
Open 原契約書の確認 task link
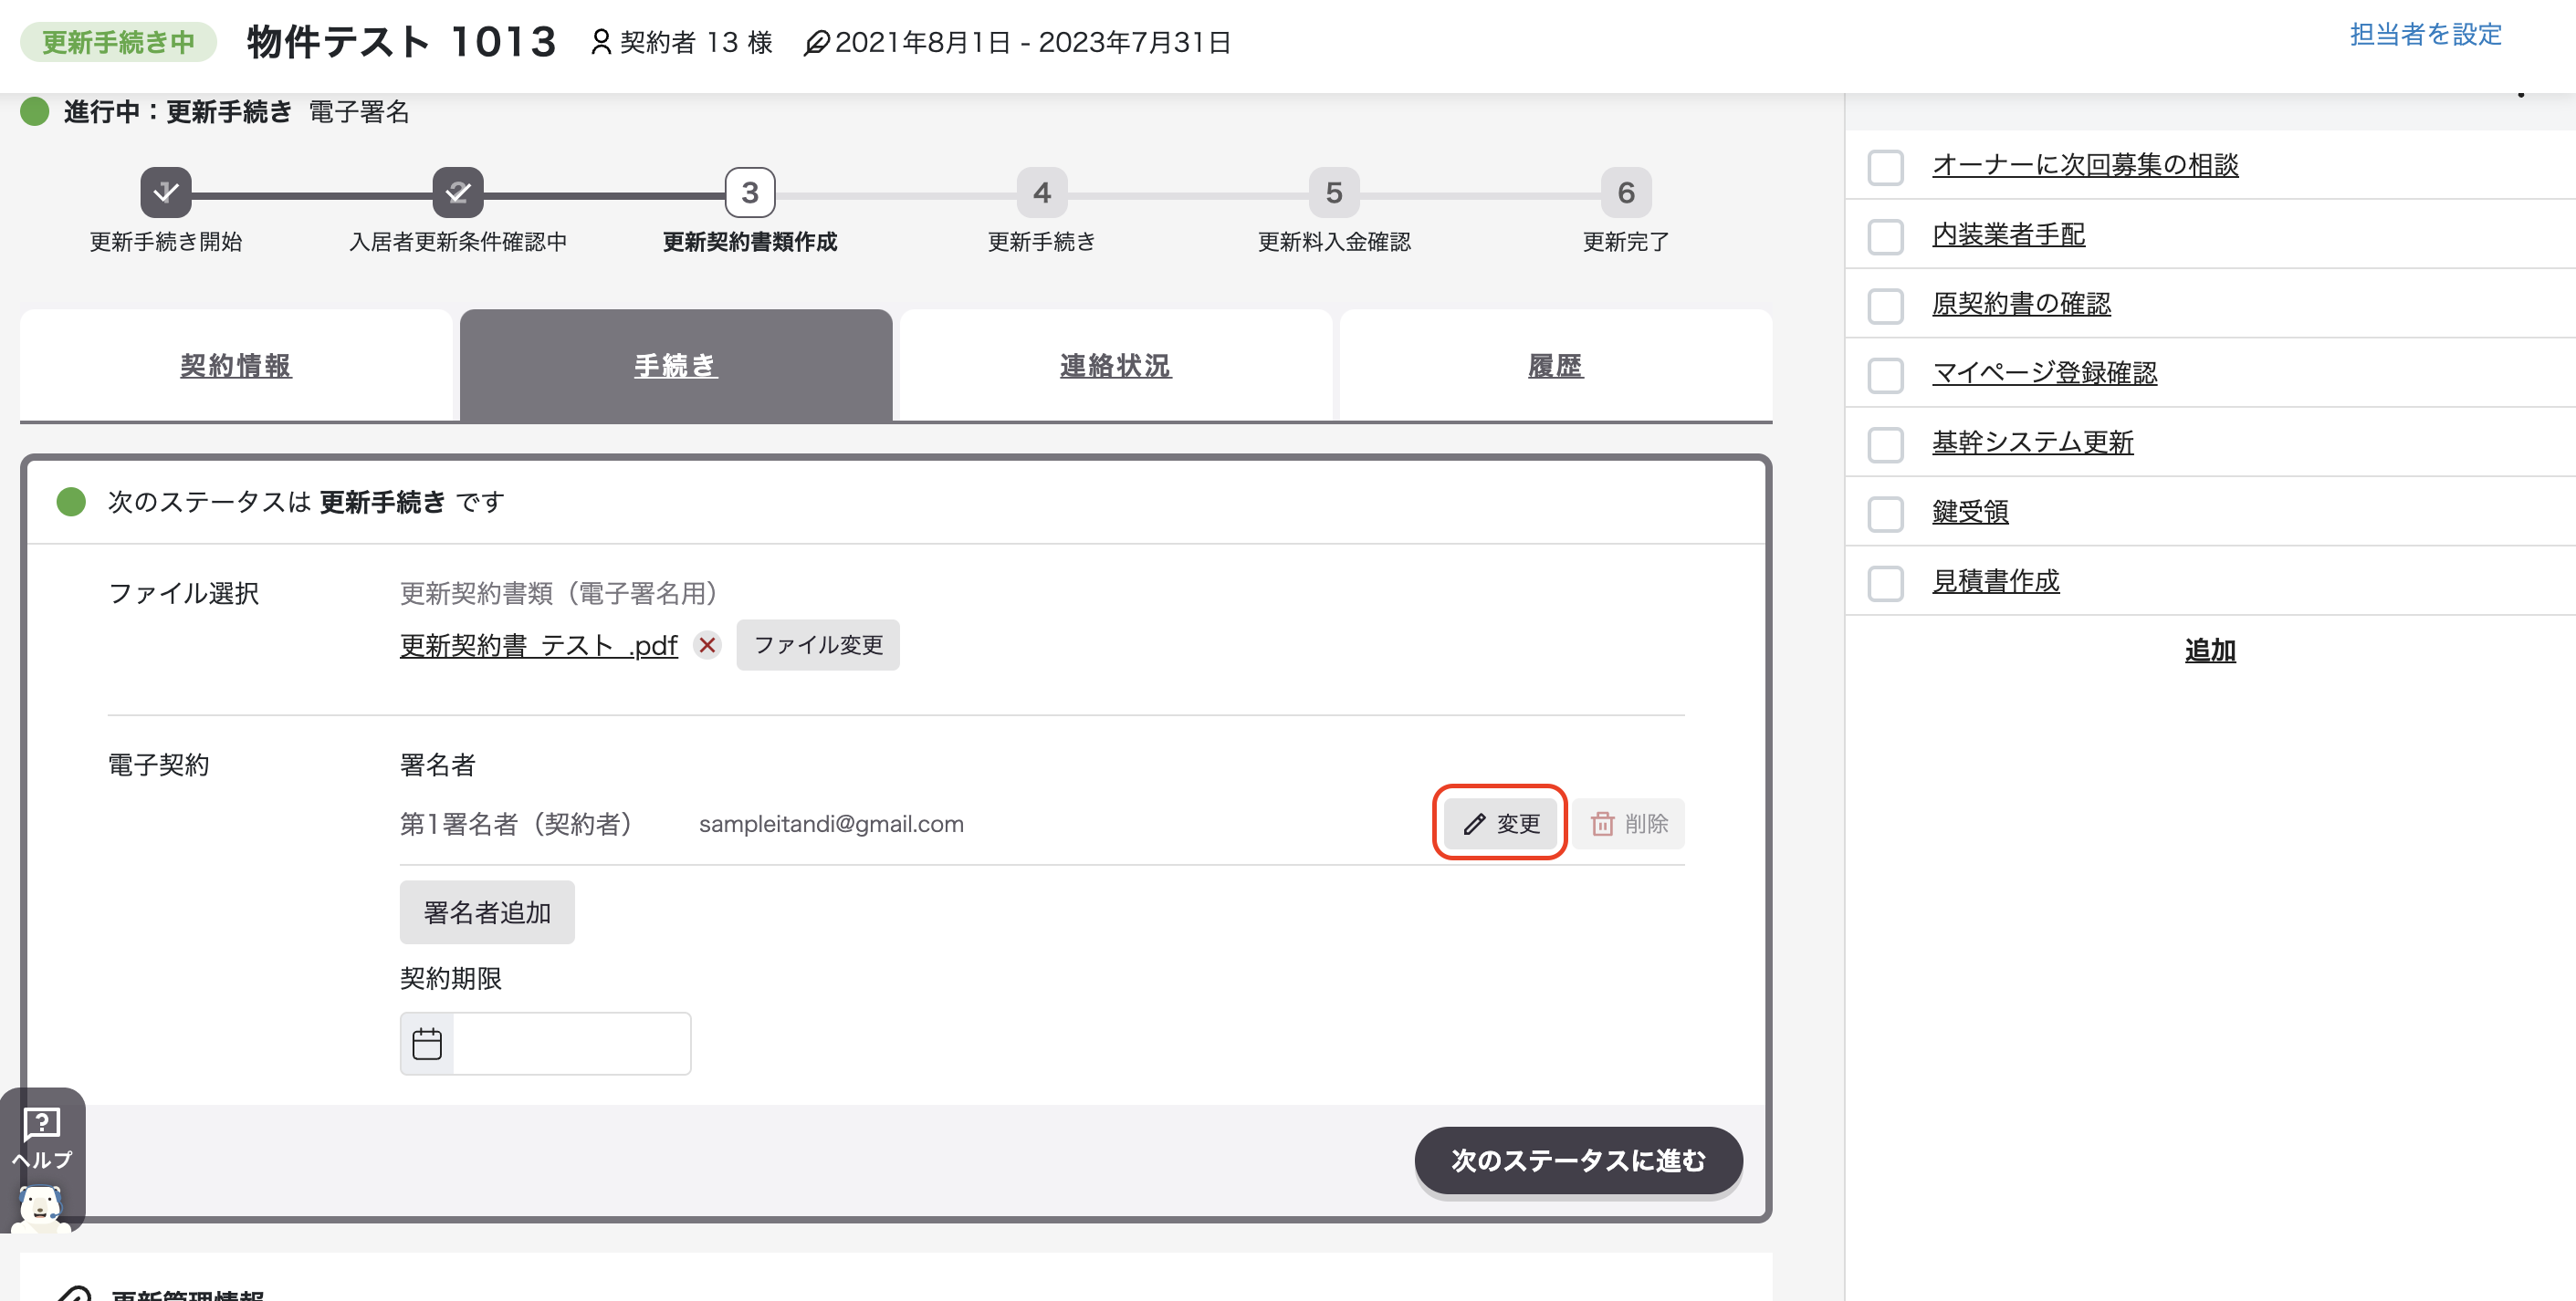tap(2021, 303)
